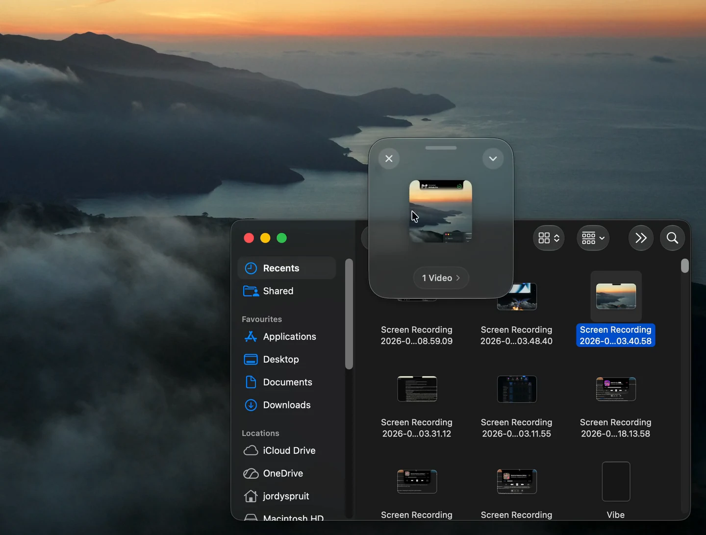Open Desktop from the Finder sidebar
Image resolution: width=706 pixels, height=535 pixels.
[287, 359]
